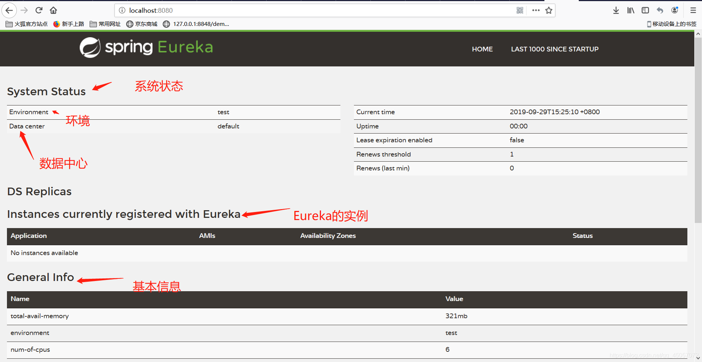The width and height of the screenshot is (702, 362).
Task: Click 'No instances available' row
Action: click(347, 253)
